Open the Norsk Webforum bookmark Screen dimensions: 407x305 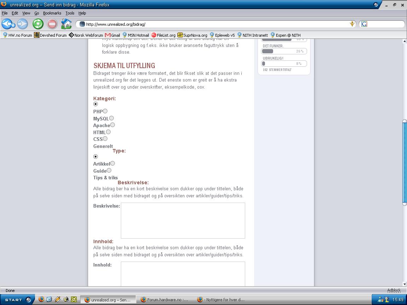pyautogui.click(x=86, y=35)
